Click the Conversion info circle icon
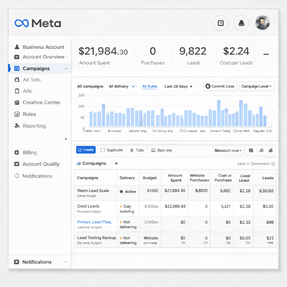Viewport: 287px width, 287px height. click(x=273, y=164)
